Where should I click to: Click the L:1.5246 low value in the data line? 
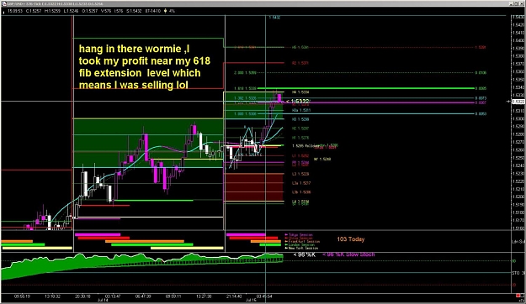[71, 11]
